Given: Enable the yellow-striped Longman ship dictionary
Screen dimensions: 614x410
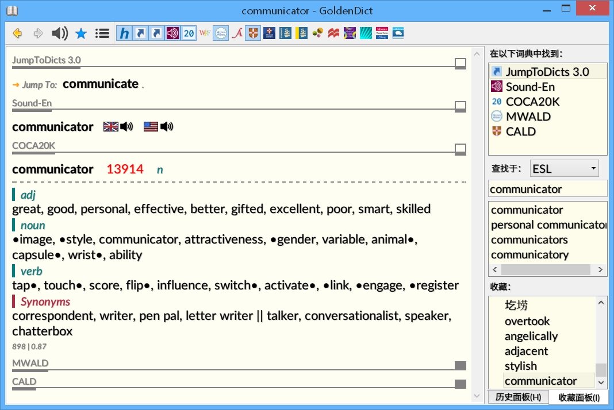Looking at the screenshot, I should (x=301, y=33).
